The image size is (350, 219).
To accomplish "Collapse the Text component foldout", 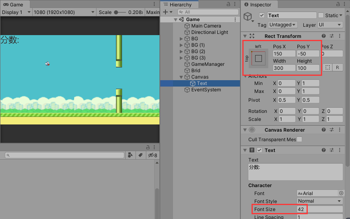I will point(245,150).
